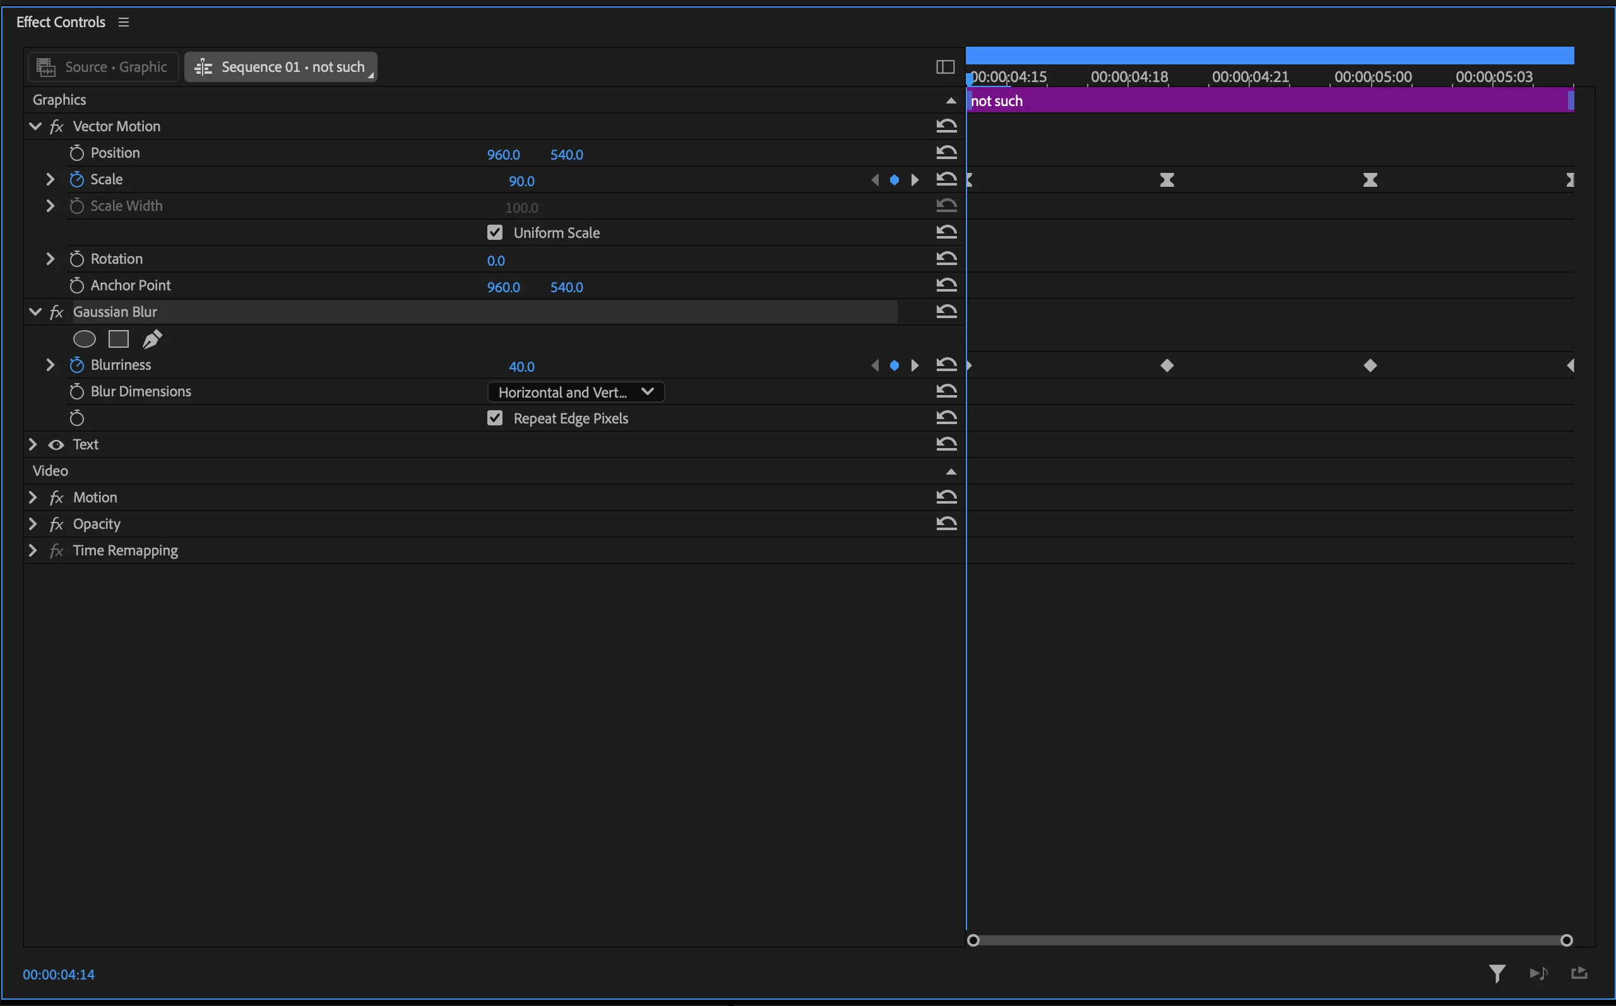Click the left zoom scrollbar handle
This screenshot has width=1616, height=1006.
click(x=973, y=940)
